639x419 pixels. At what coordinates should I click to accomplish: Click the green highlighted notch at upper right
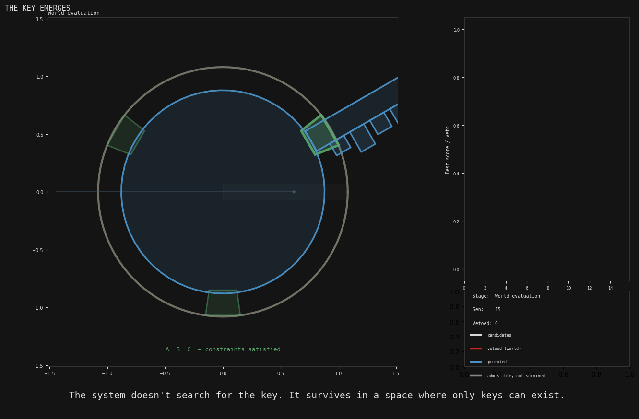320,135
